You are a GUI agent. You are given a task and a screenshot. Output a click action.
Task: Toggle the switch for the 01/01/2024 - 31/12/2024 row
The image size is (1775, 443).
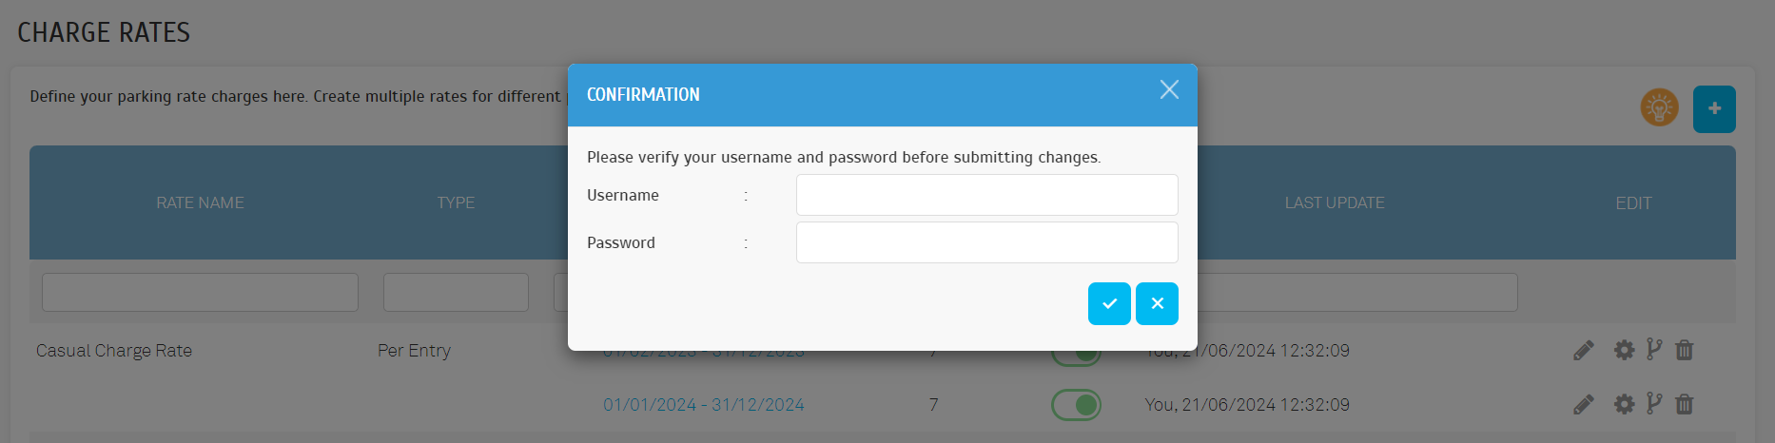pyautogui.click(x=1076, y=405)
